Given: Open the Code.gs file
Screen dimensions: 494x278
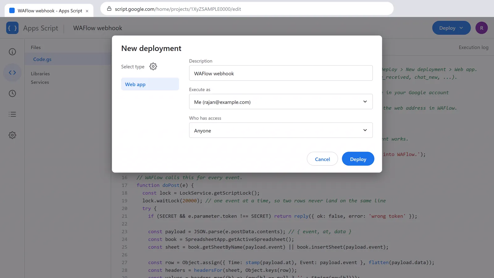Looking at the screenshot, I should pyautogui.click(x=42, y=59).
